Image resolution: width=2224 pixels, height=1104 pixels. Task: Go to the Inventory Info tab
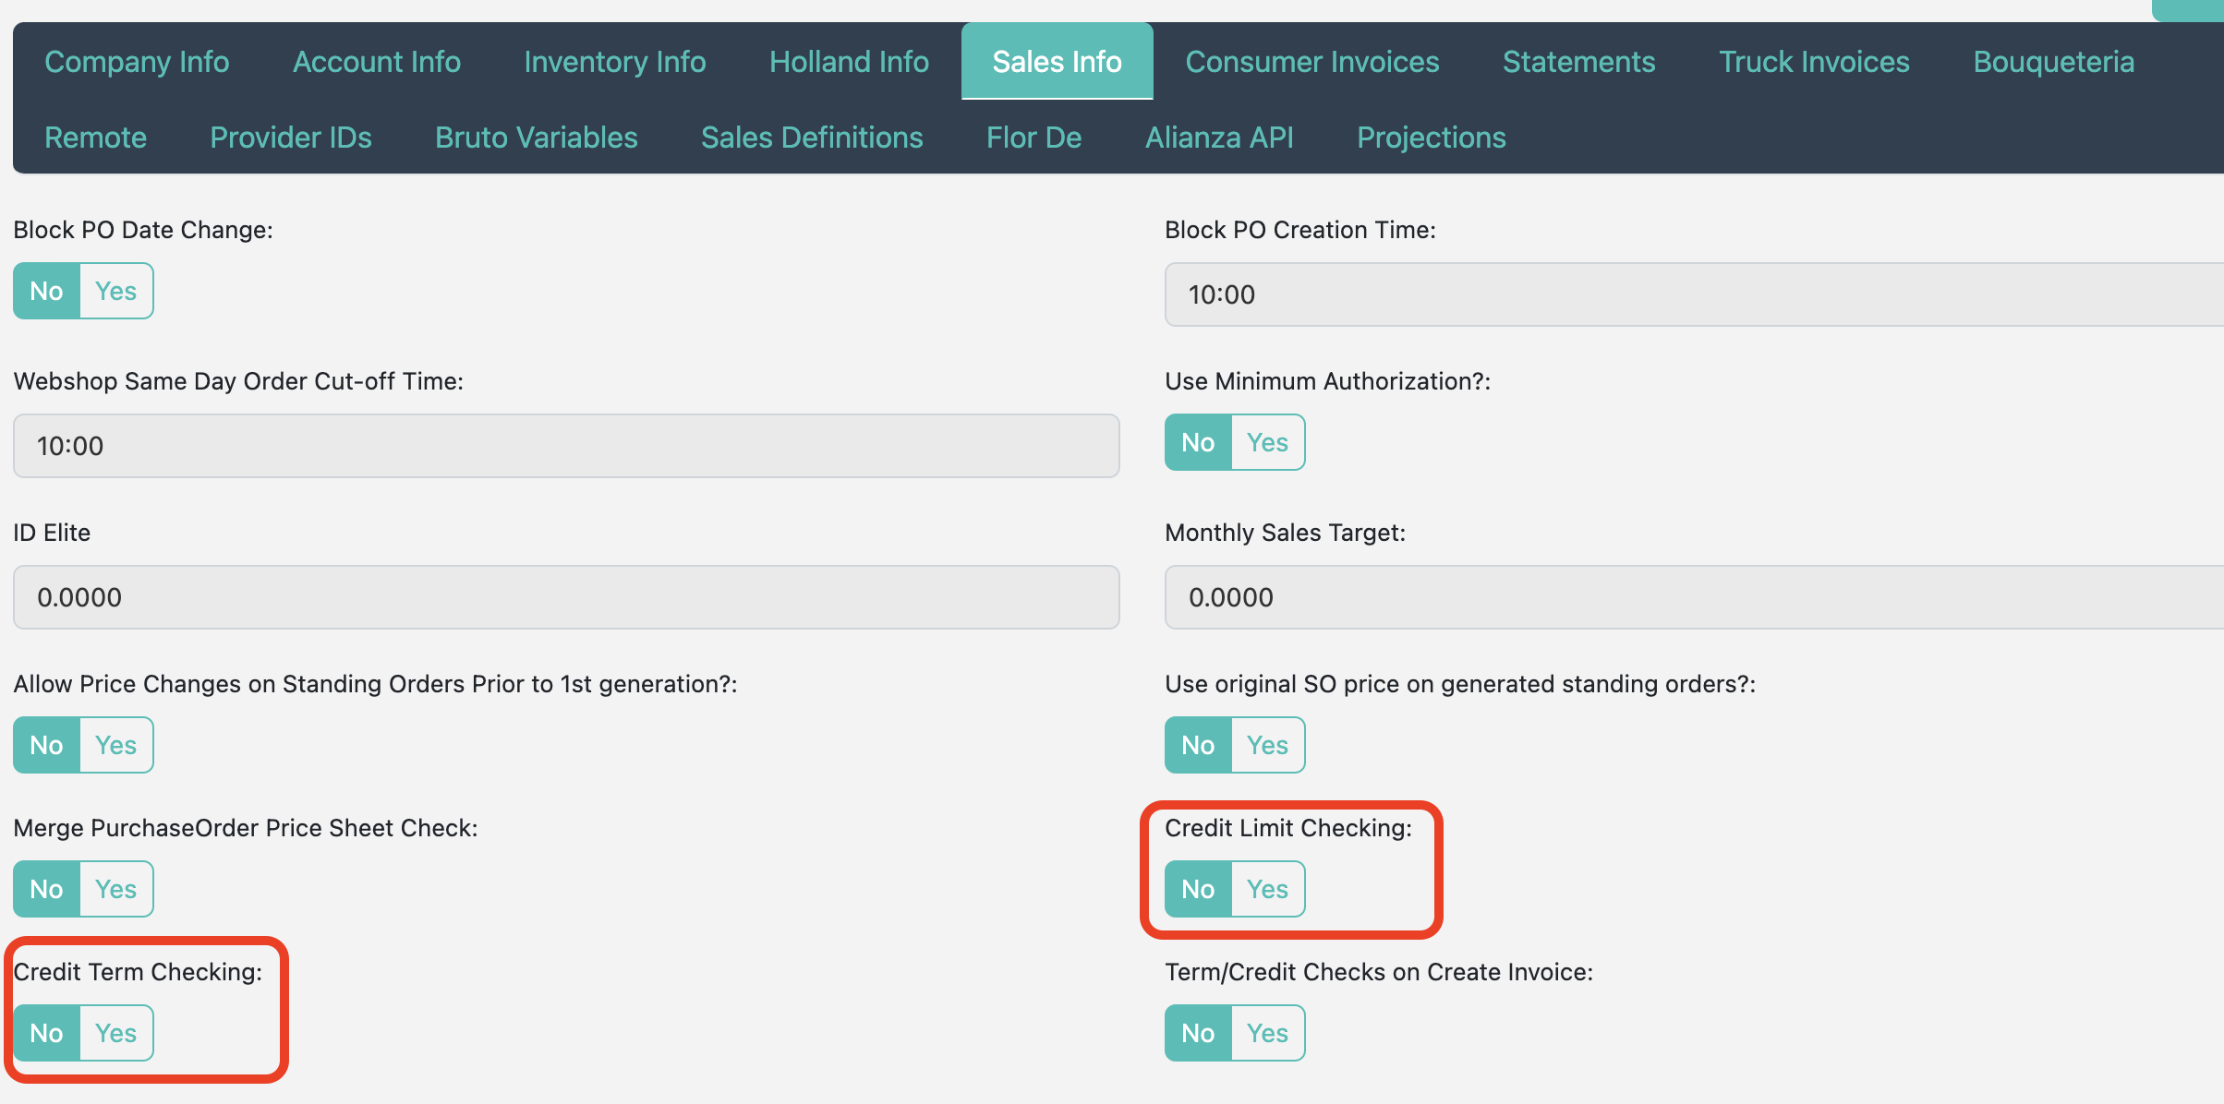click(615, 62)
